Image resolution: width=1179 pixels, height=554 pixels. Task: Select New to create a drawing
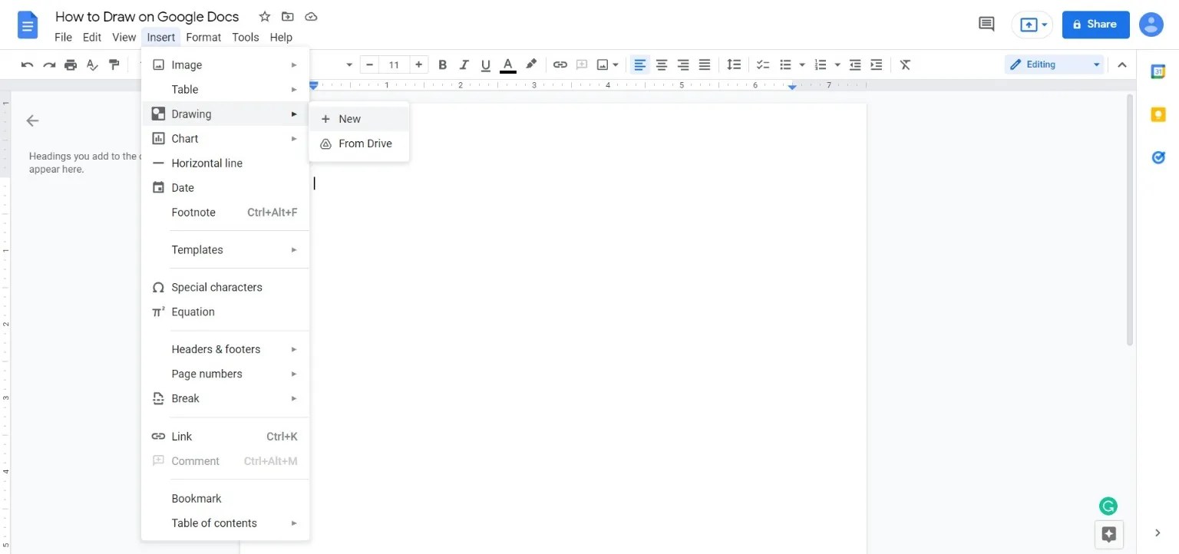coord(349,119)
